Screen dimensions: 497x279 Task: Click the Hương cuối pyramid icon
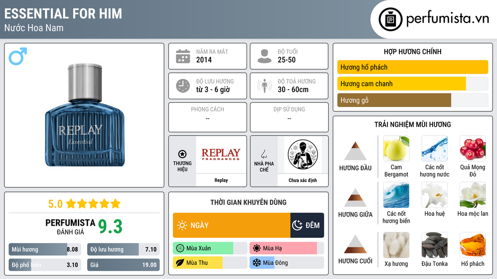coord(355,244)
